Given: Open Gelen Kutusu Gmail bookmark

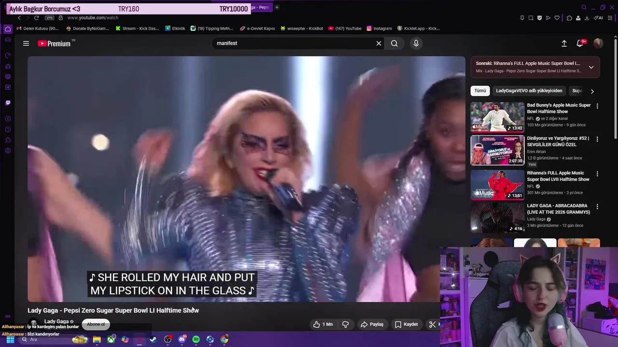Looking at the screenshot, I should (38, 28).
